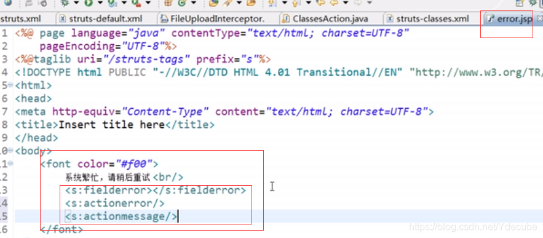Click the <s:actionmessage/> tag line
The width and height of the screenshot is (543, 238).
[x=121, y=216]
